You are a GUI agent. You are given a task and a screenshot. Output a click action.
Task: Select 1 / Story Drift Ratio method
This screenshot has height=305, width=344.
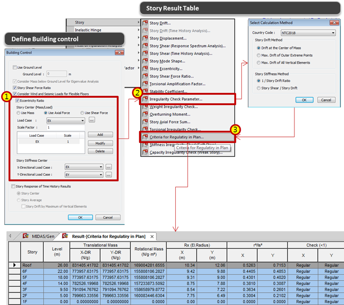tap(259, 81)
